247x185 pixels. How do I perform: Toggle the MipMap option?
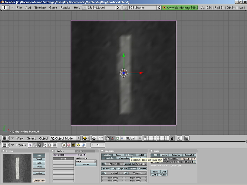tap(107, 155)
